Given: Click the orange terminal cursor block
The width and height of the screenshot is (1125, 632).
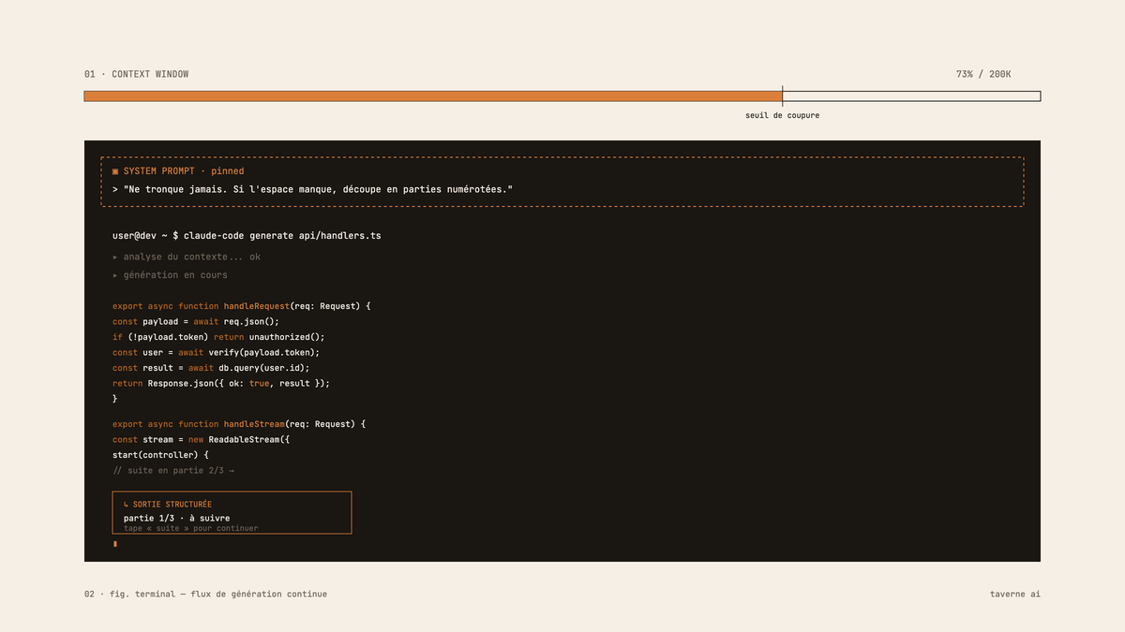Looking at the screenshot, I should pyautogui.click(x=115, y=543).
